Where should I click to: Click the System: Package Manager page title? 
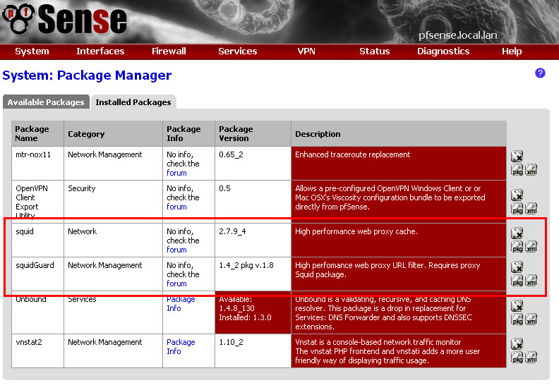click(87, 75)
